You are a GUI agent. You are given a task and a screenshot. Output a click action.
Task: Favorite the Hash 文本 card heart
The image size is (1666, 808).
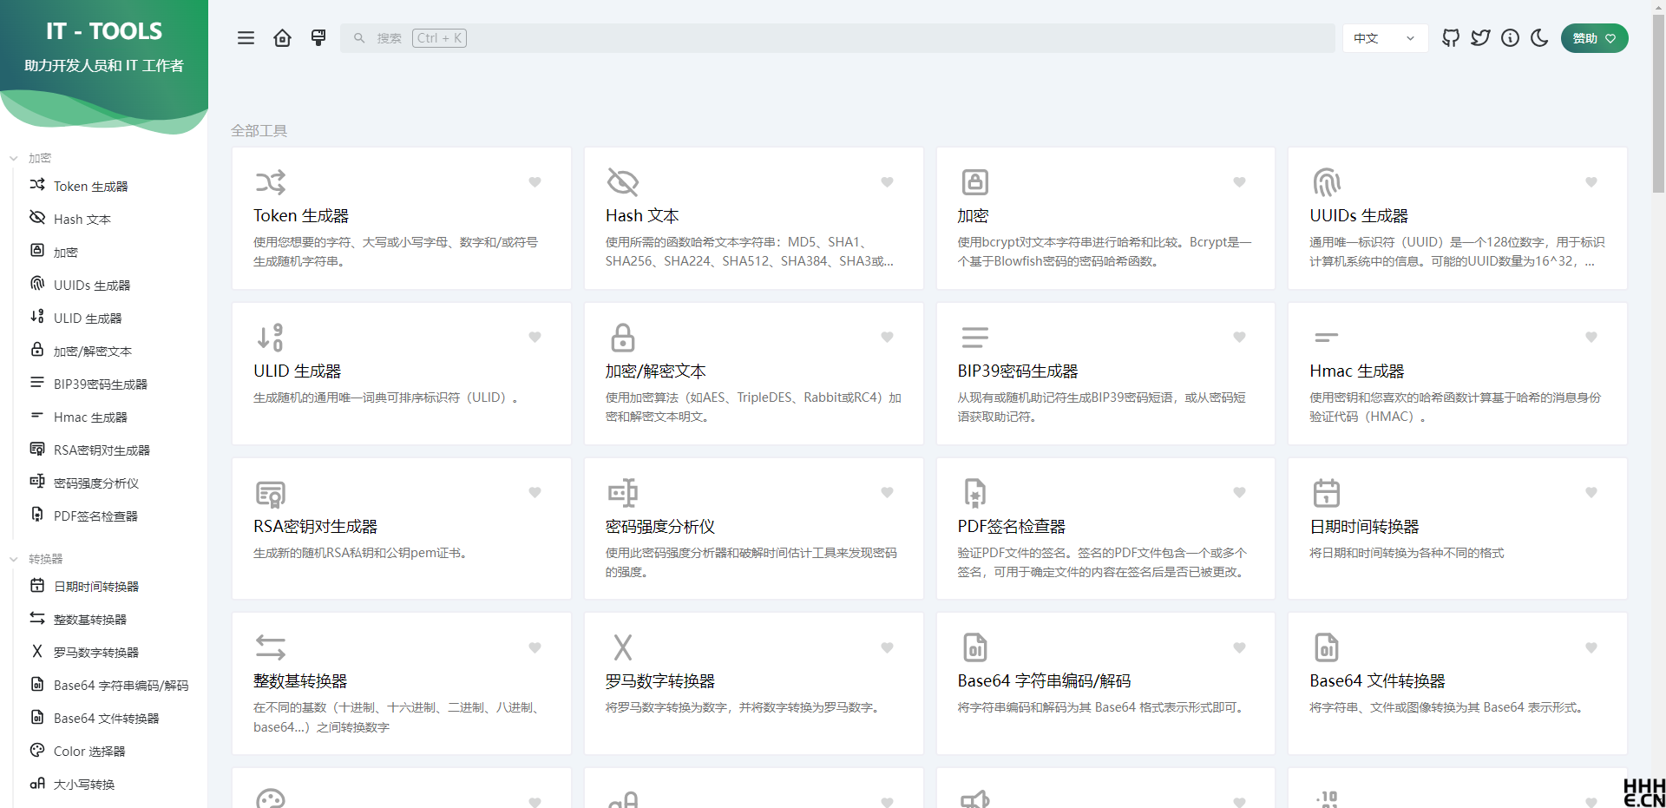(887, 182)
